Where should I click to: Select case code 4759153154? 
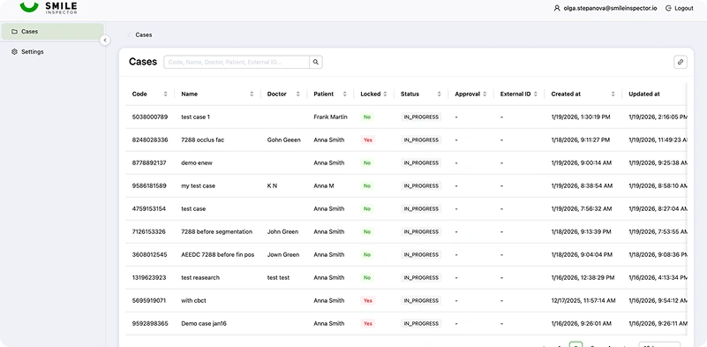tap(149, 209)
